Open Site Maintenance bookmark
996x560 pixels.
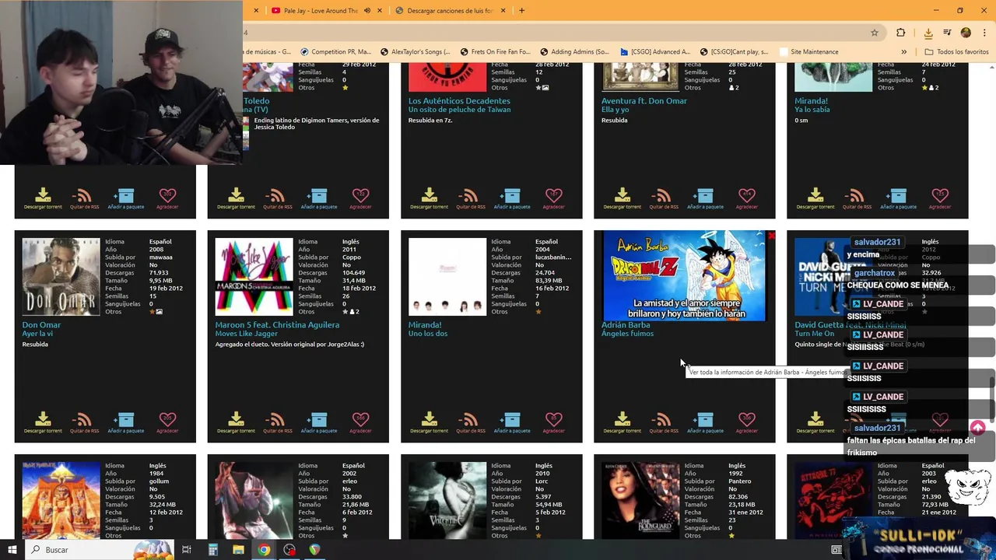coord(809,52)
